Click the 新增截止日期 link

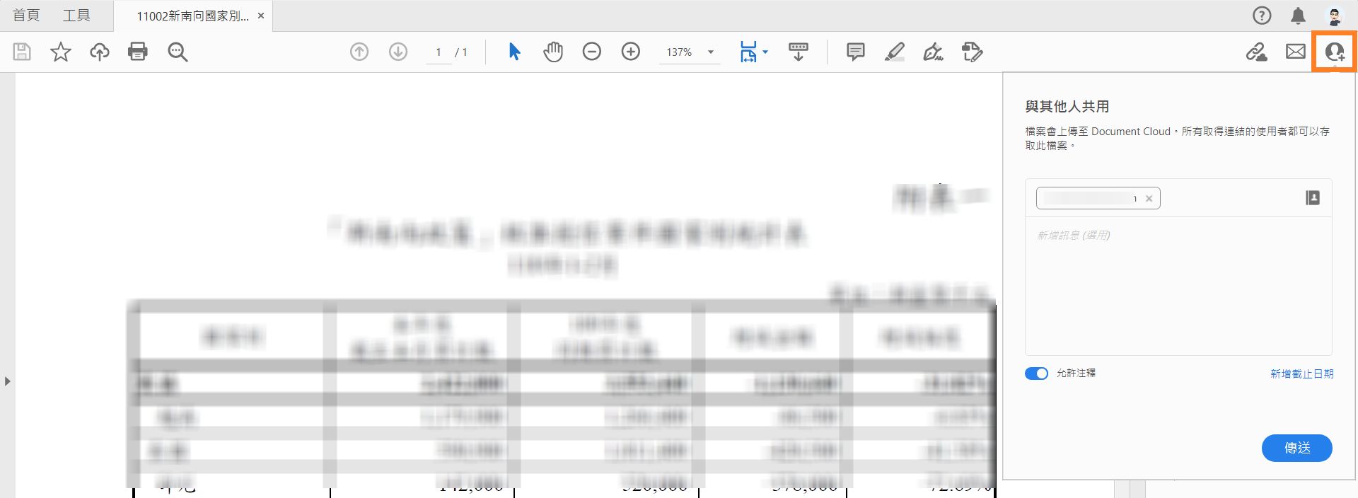(x=1301, y=373)
